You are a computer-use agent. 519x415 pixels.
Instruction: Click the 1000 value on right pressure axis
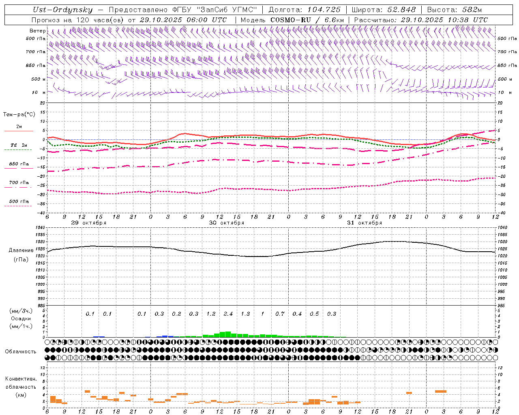[x=503, y=285]
